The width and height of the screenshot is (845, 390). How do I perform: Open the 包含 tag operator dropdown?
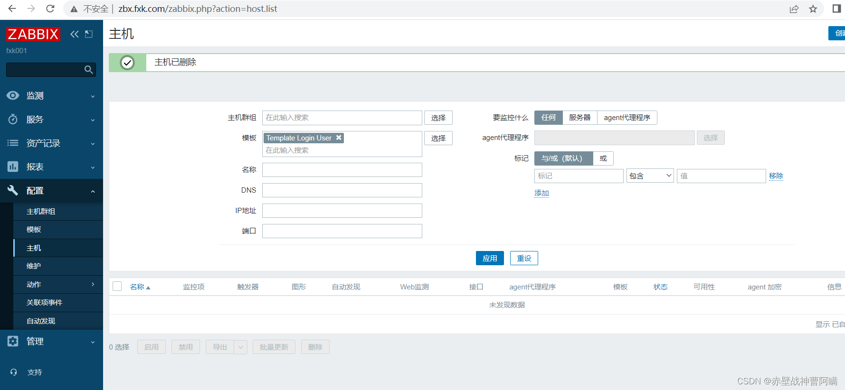[x=650, y=176]
